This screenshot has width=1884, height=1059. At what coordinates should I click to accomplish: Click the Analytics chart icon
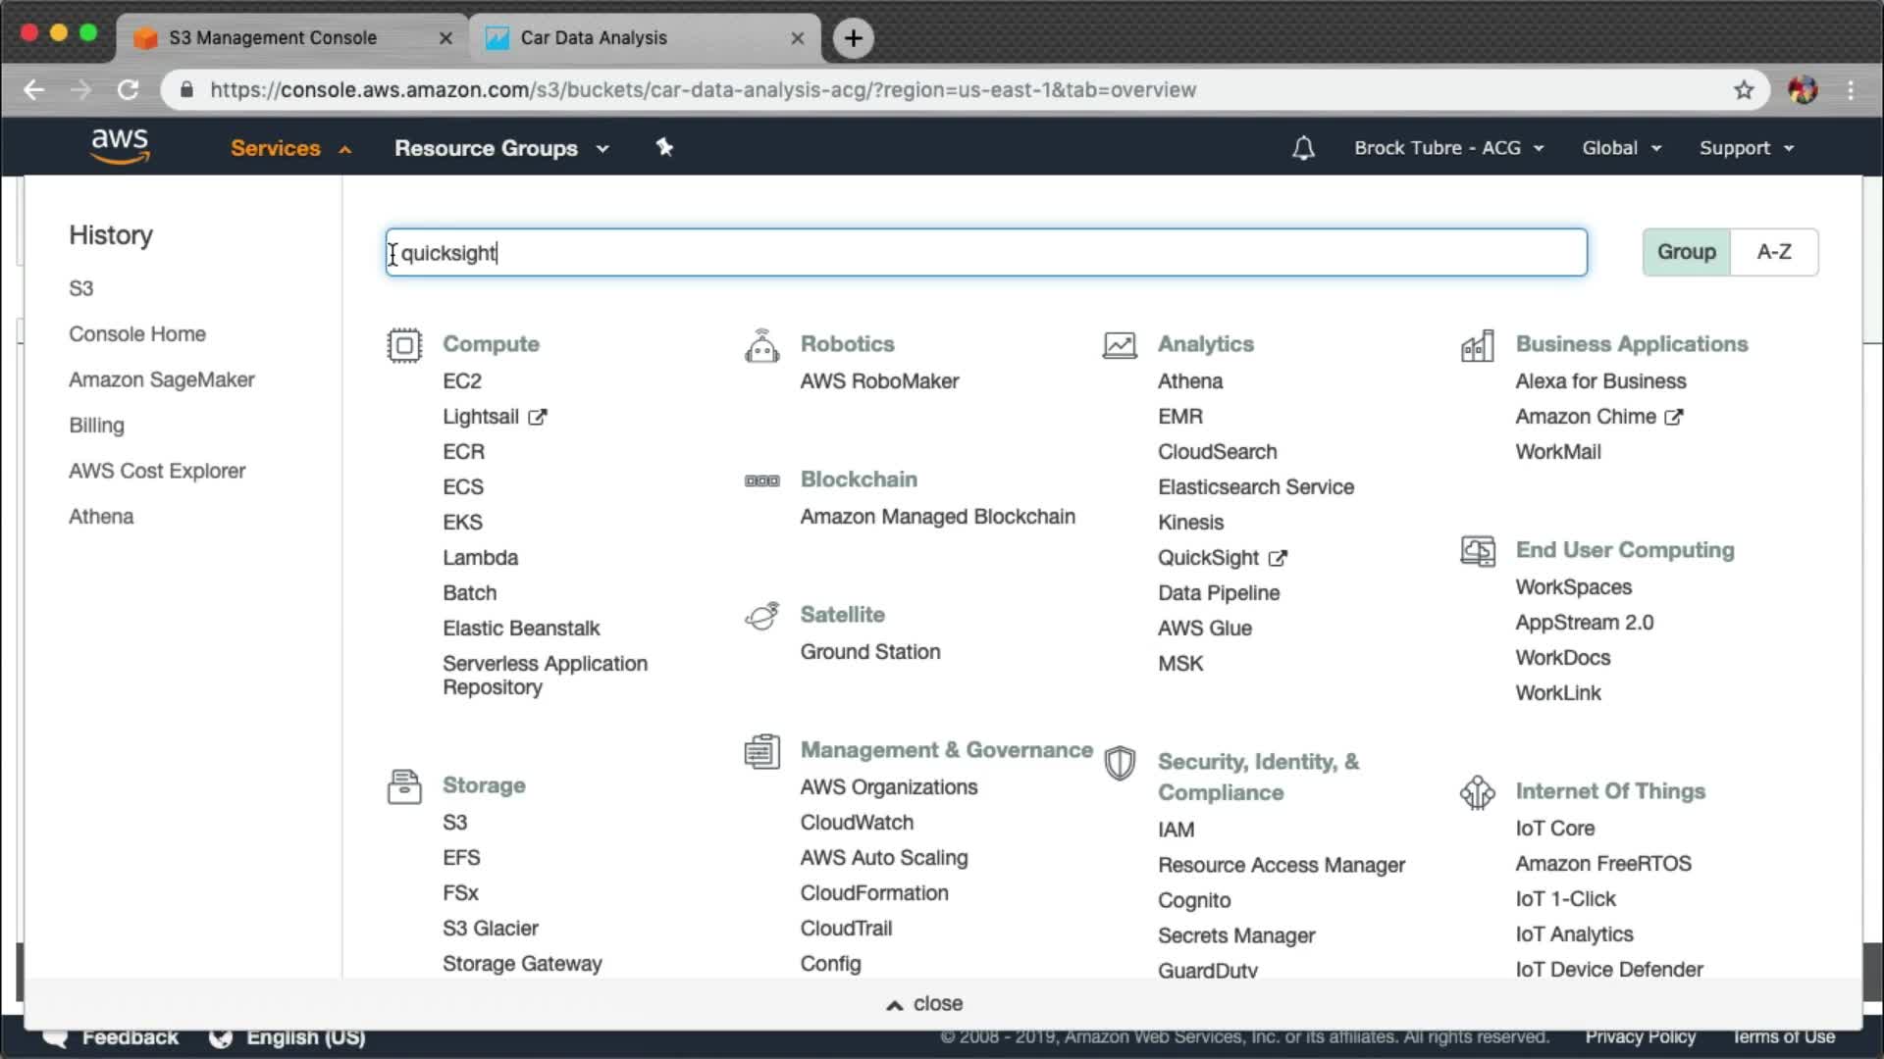click(x=1120, y=345)
